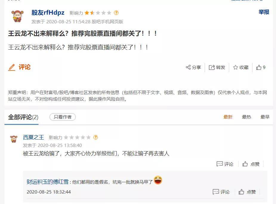Click the pencil comment (评论) icon
The image size is (276, 204).
[12, 67]
